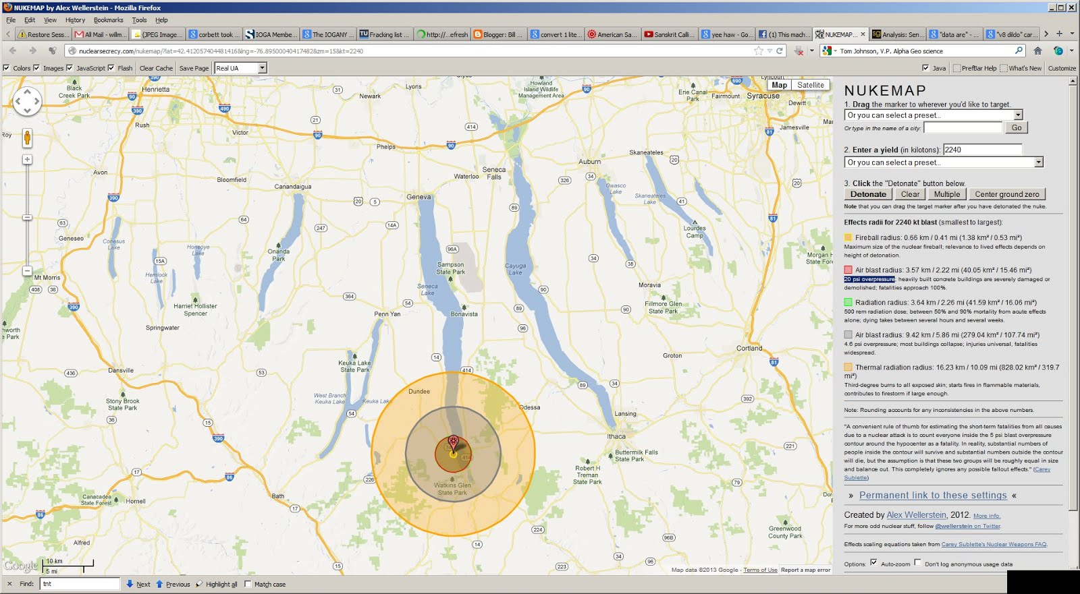The height and width of the screenshot is (594, 1080).
Task: Open the address bar history dropdown arrow
Action: point(769,51)
